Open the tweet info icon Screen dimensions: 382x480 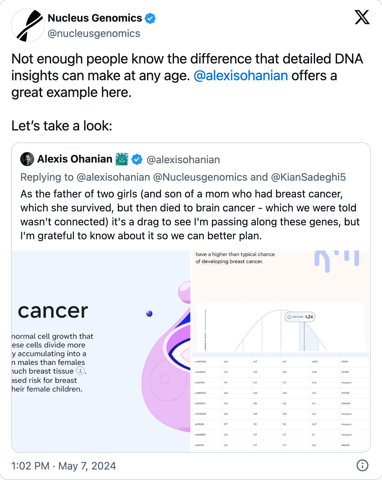362,465
